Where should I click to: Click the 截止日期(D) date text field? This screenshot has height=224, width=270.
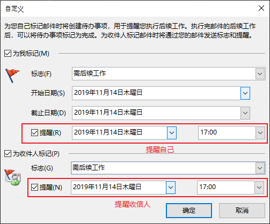[156, 113]
